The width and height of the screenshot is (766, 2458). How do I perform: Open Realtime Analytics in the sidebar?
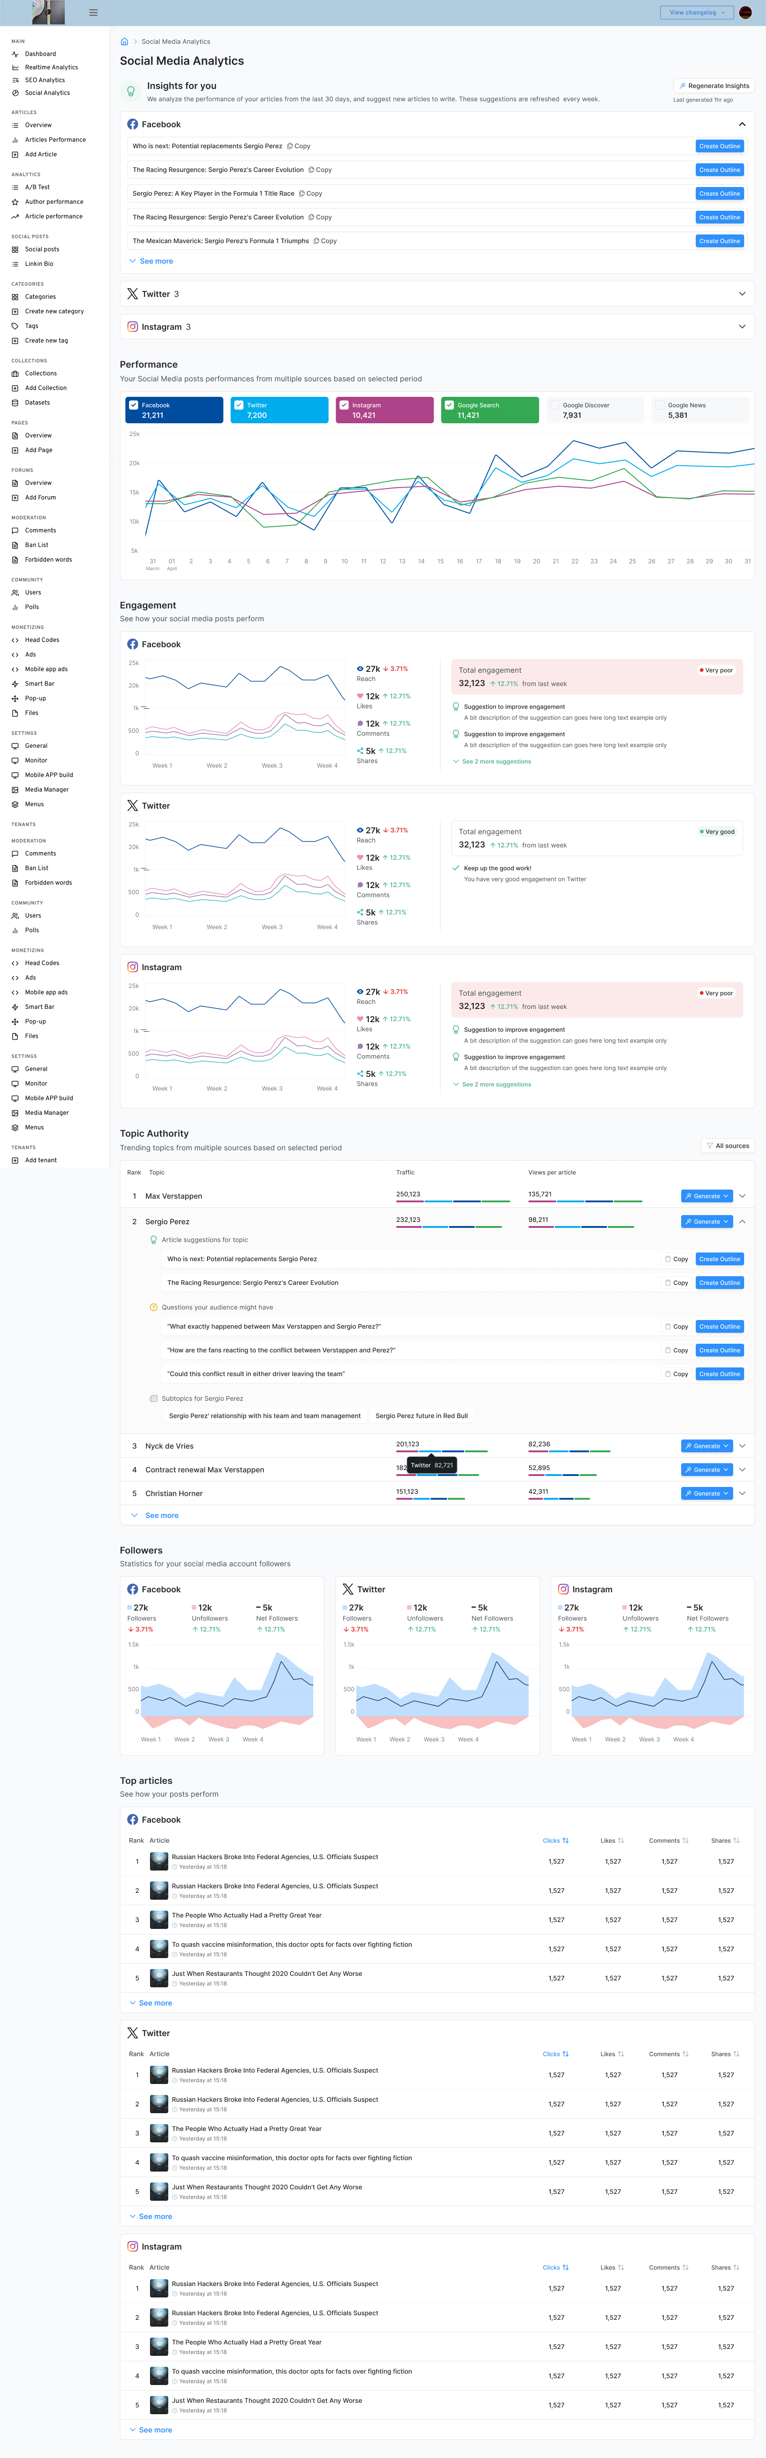(x=43, y=67)
